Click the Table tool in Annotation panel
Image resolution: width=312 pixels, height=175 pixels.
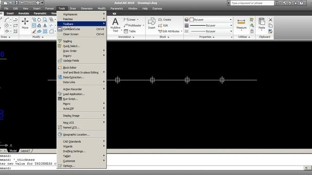tap(130, 31)
